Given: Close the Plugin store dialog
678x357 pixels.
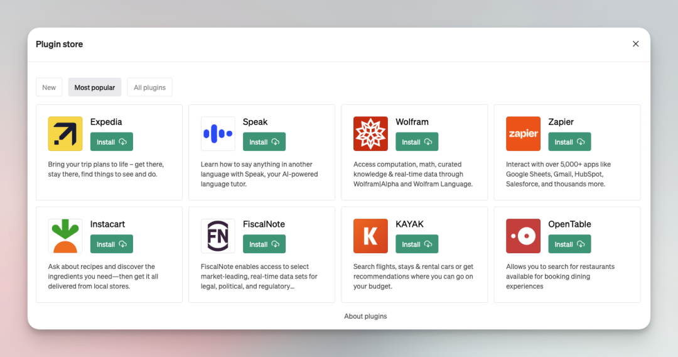Looking at the screenshot, I should tap(635, 44).
